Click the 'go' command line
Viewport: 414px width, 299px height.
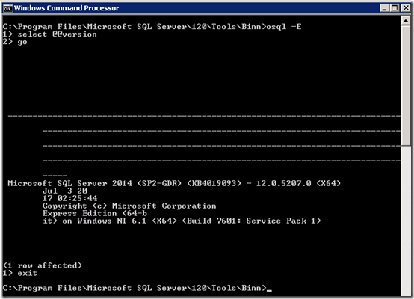15,42
